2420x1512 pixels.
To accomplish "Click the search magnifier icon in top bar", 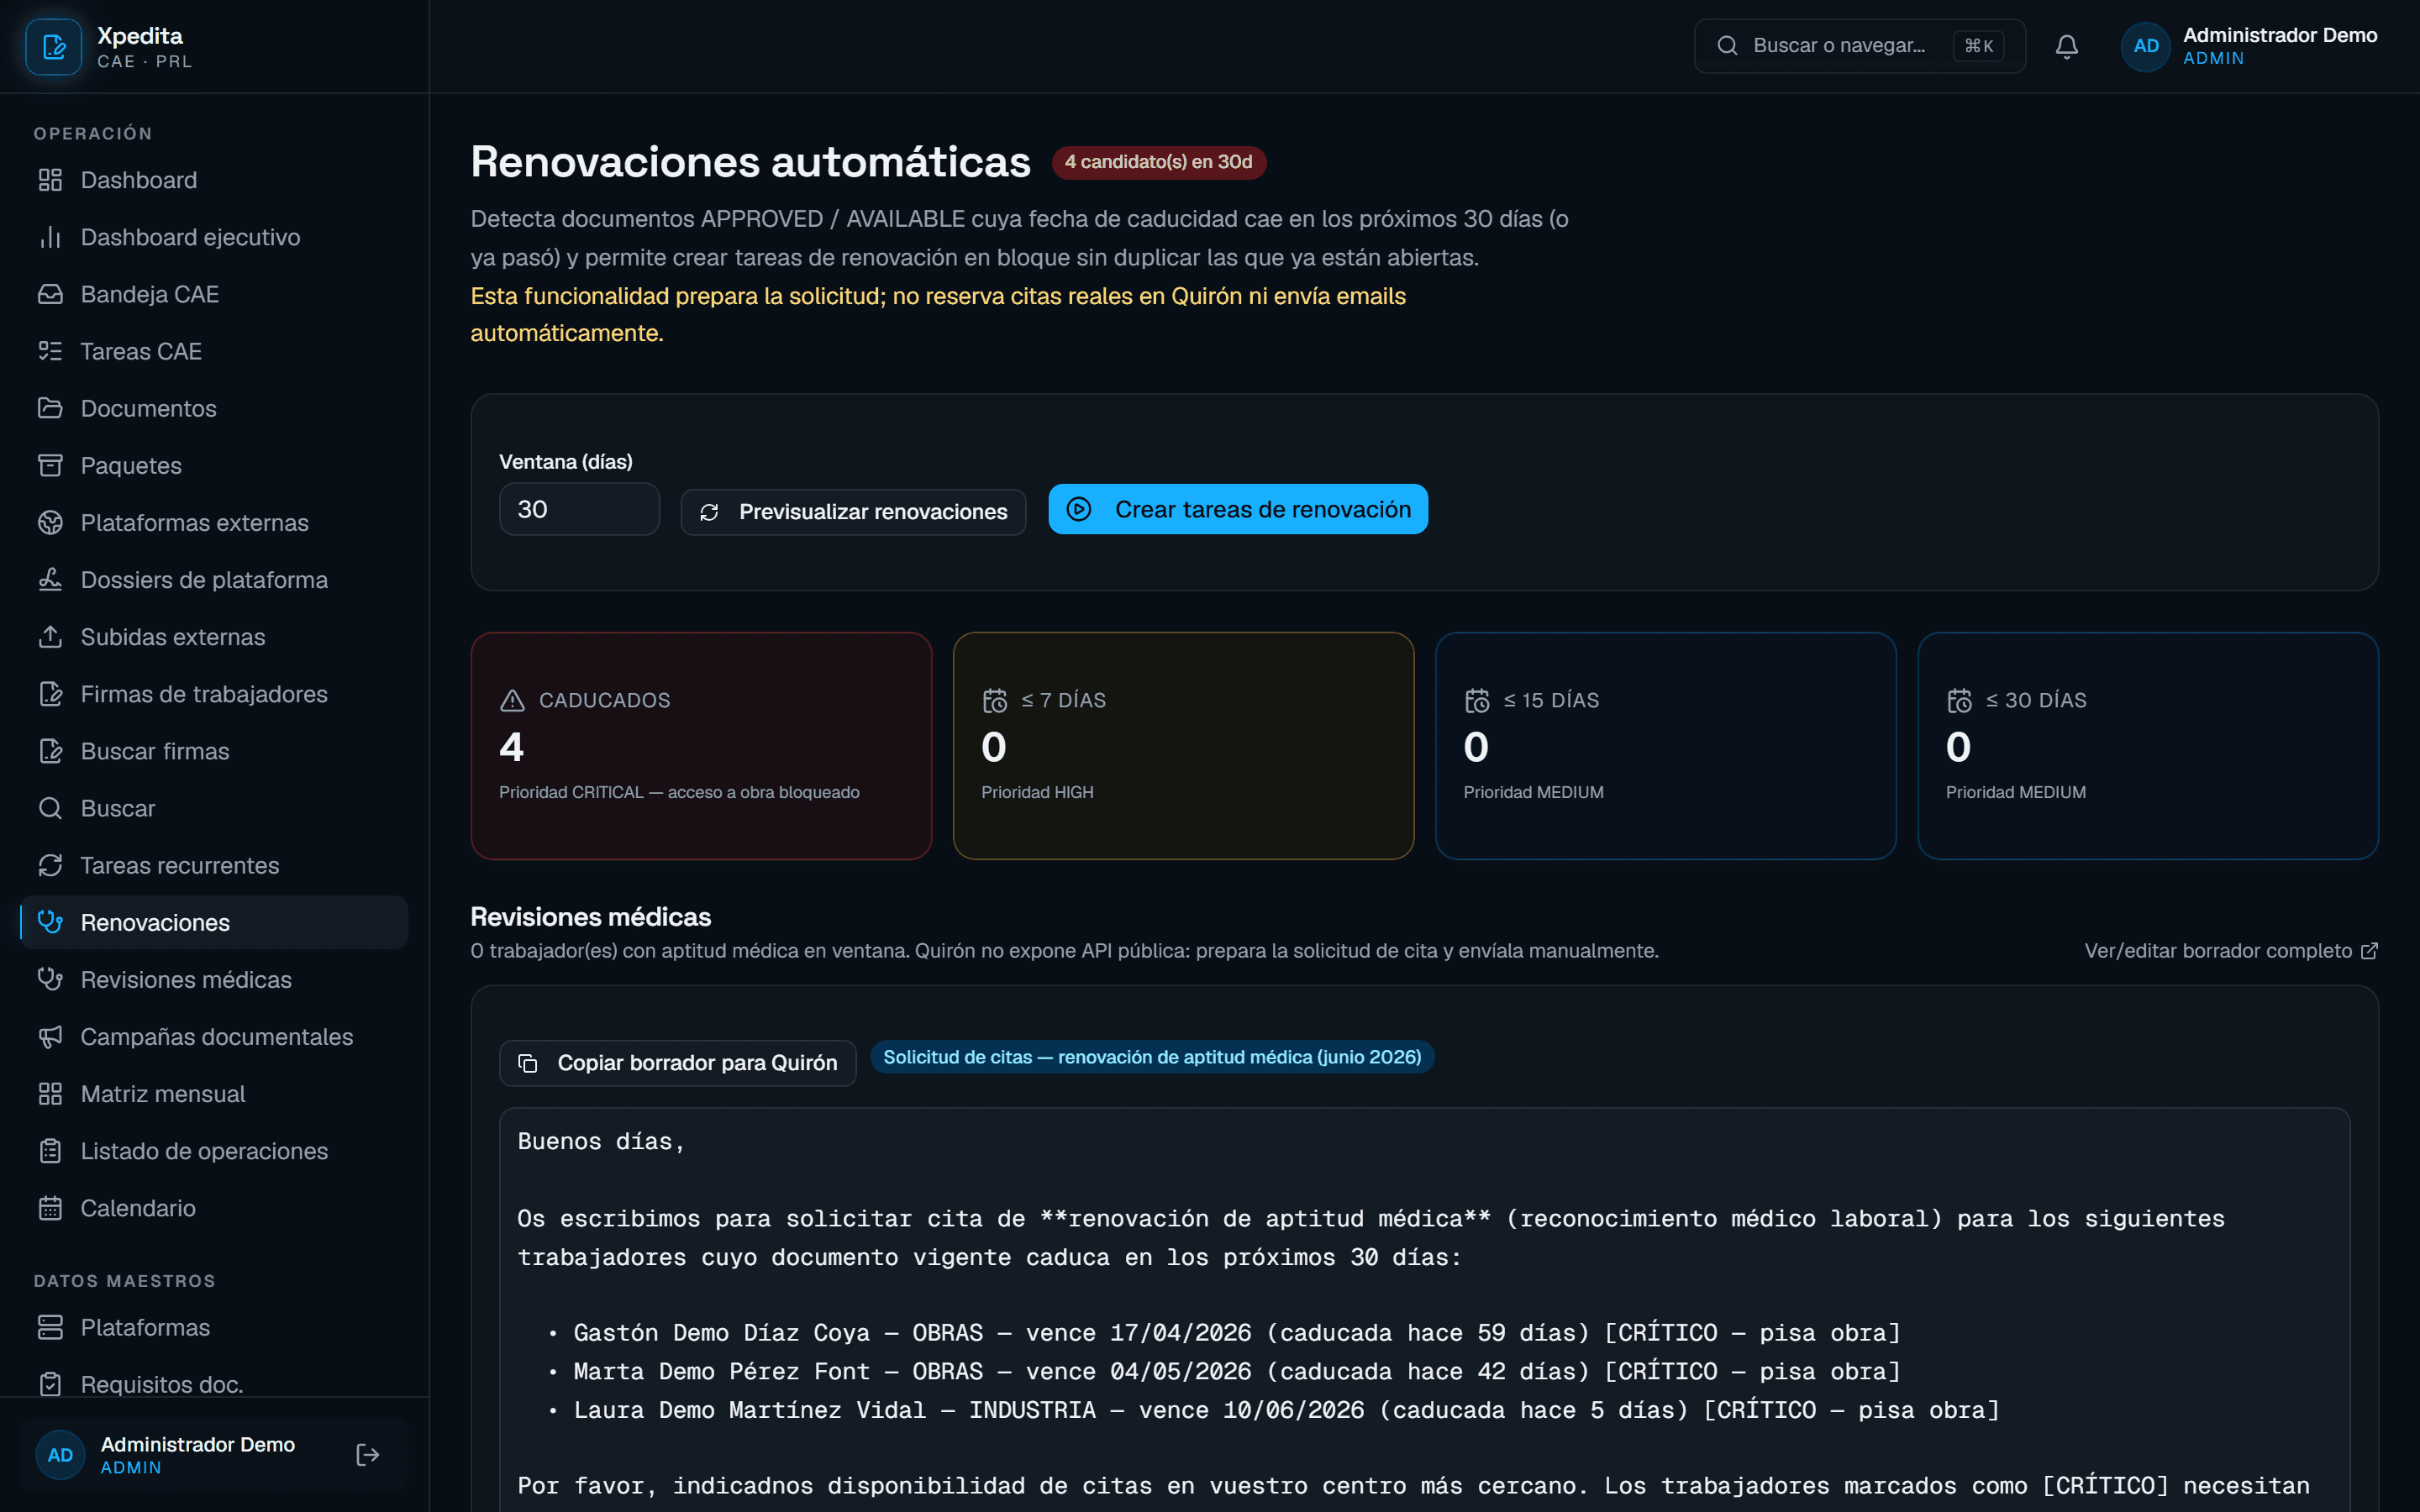I will coord(1727,46).
